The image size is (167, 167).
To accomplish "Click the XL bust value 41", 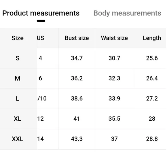I will 77,119.
